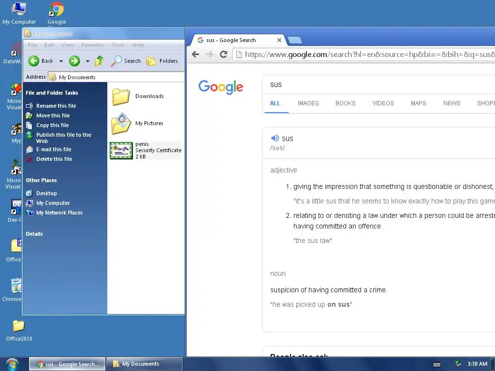Open the Help menu
Screen dimensions: 495x371
[x=138, y=45]
